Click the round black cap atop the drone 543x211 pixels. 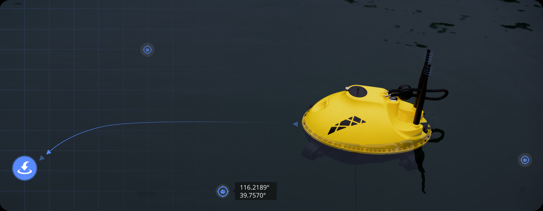[357, 92]
